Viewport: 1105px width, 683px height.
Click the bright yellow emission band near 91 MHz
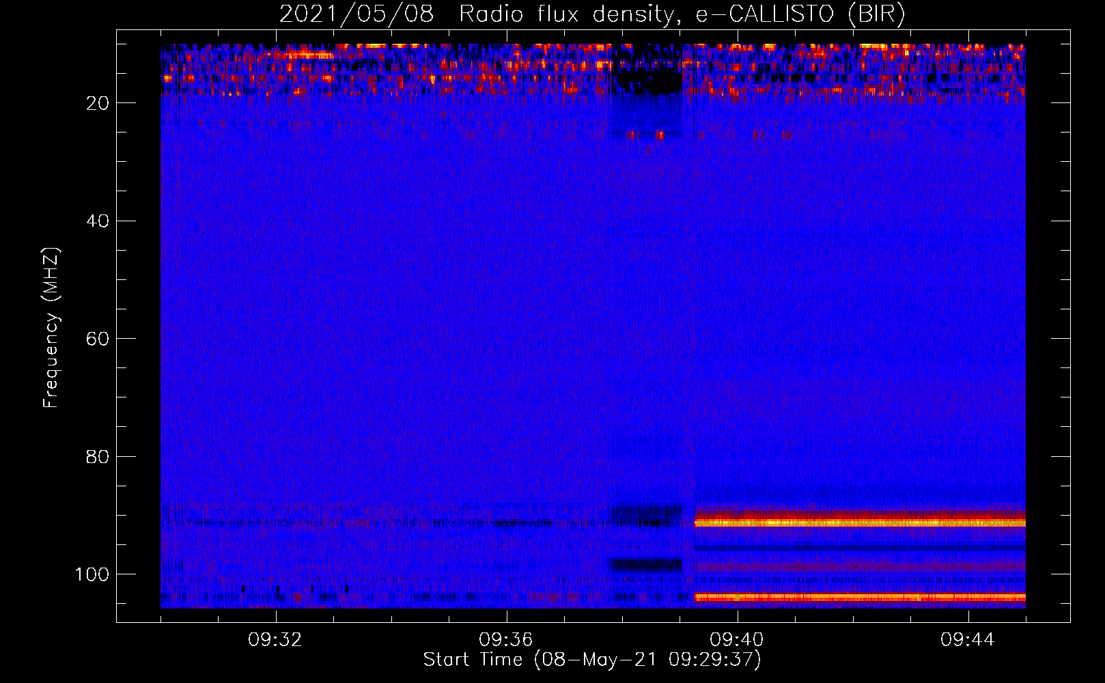860,522
